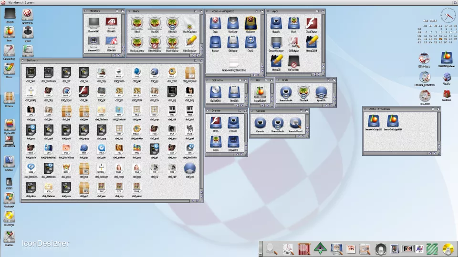Select the ATI monitor icon in Monitors window
Image resolution: width=458 pixels, height=257 pixels.
[111, 23]
